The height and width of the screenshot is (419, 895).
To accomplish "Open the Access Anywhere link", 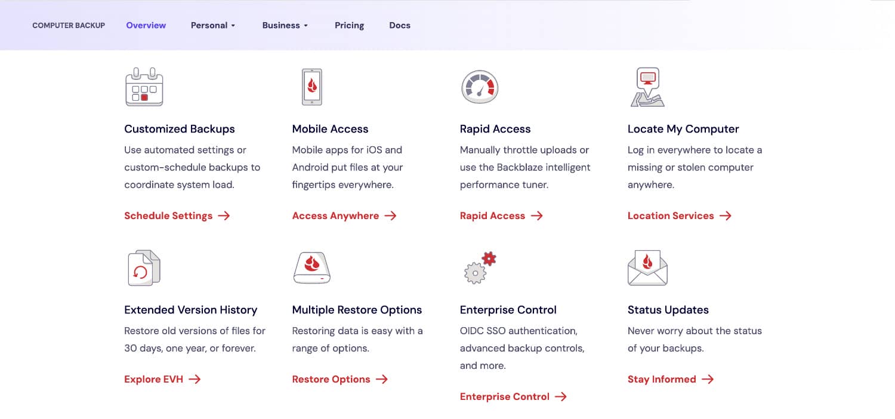I will pos(344,216).
